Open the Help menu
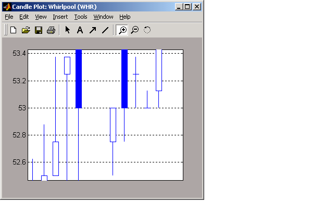Viewport: 336px width, 202px height. coord(125,17)
